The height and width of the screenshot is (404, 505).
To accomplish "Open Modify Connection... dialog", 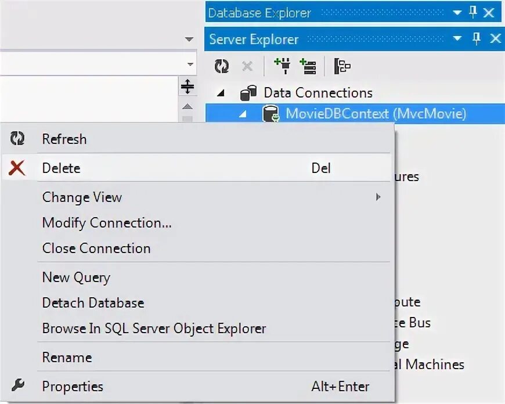I will click(198, 223).
